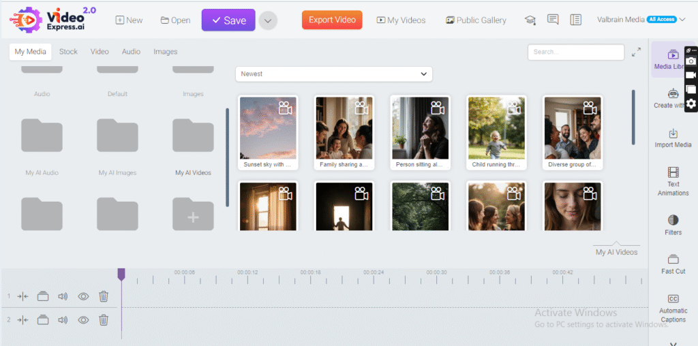Viewport: 698px width, 346px height.
Task: Click the split icon on track 2
Action: (23, 319)
